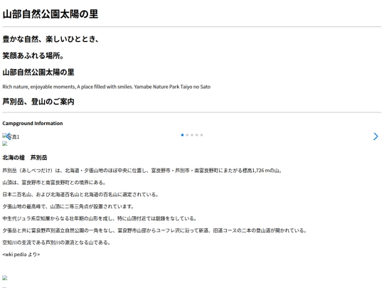Click the heading 豊かな自然、楽しいひととき、
The image size is (384, 288).
click(x=50, y=39)
